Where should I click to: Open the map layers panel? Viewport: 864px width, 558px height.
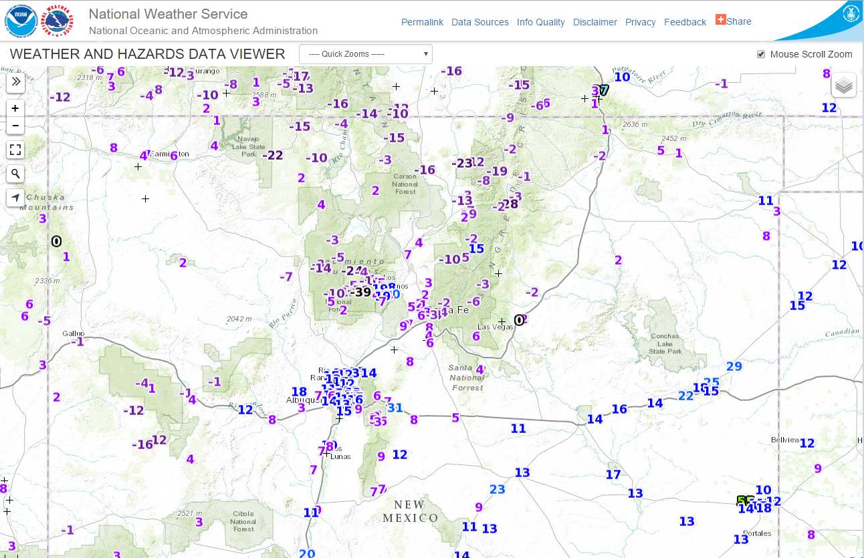844,85
